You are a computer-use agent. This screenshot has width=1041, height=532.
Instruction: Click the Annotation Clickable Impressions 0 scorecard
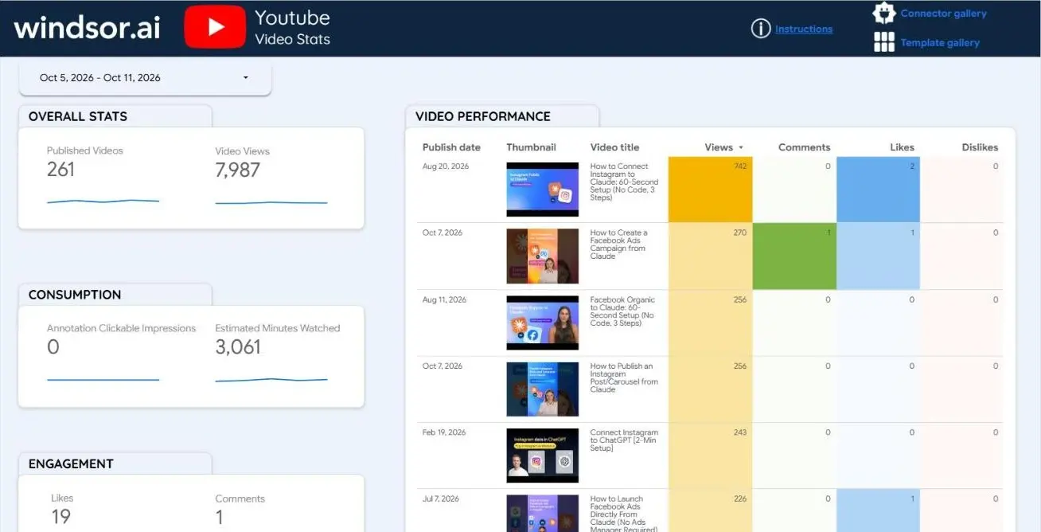121,355
